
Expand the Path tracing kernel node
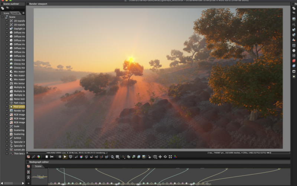coord(7,103)
